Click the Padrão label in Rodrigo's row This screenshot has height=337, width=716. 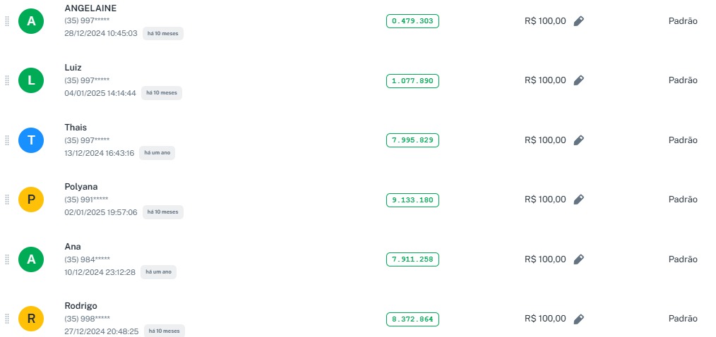point(683,319)
